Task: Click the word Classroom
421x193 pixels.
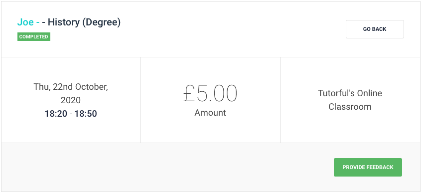Action: [350, 107]
